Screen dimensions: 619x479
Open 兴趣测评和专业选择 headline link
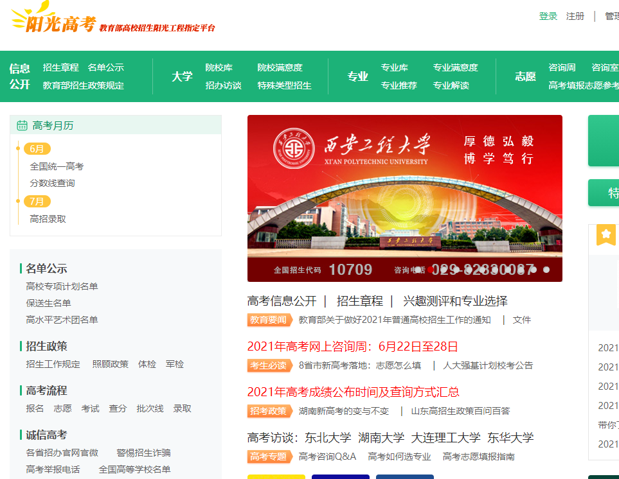[455, 300]
